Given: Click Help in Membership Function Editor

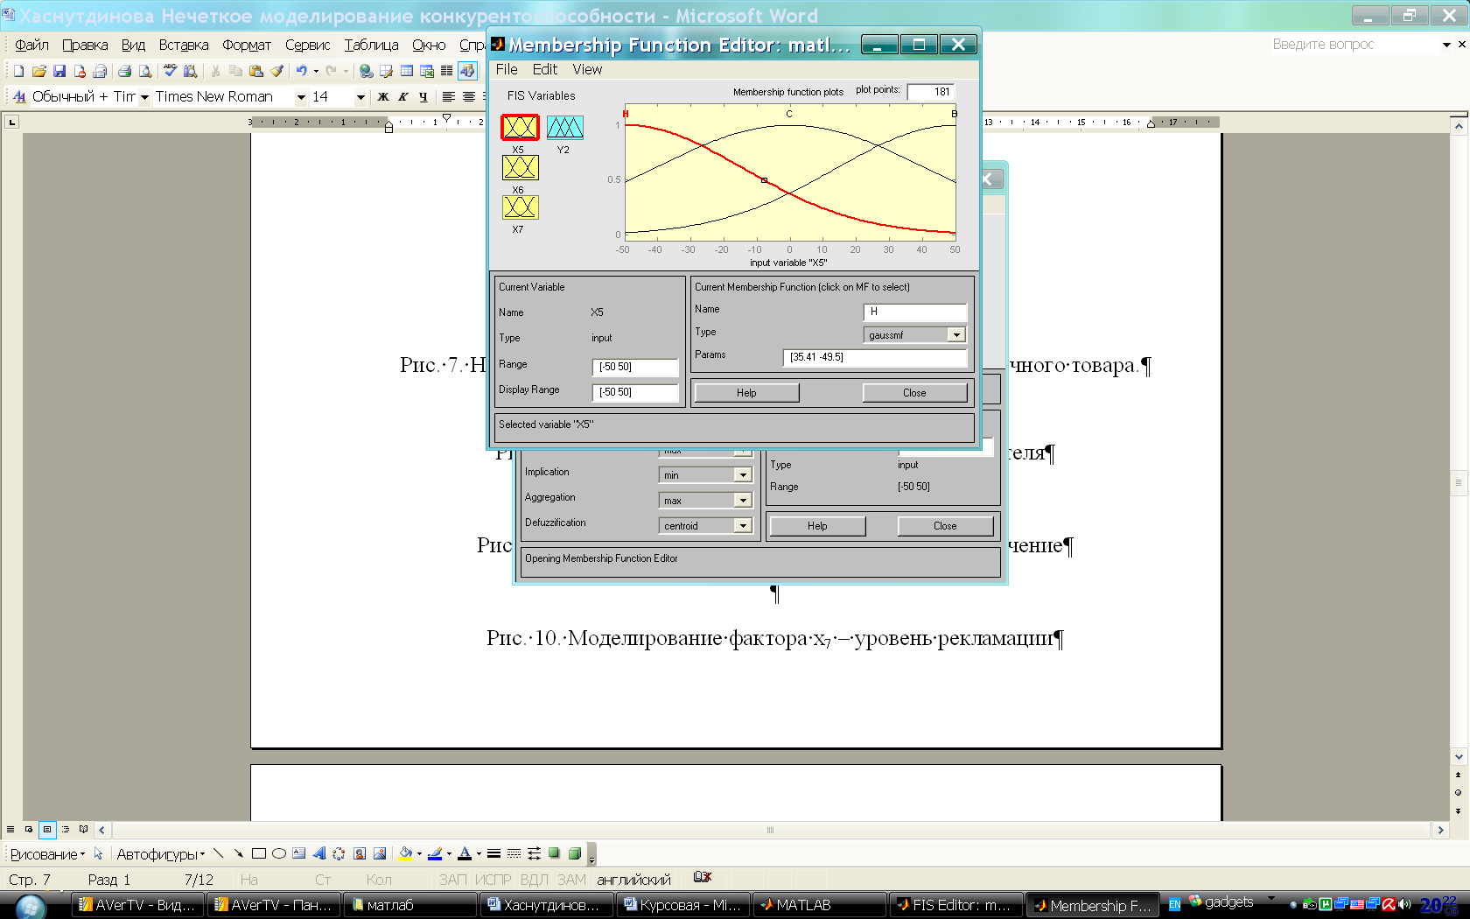Looking at the screenshot, I should point(746,392).
